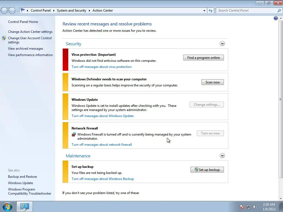
Task: Open the network icon in system tray
Action: point(248,207)
